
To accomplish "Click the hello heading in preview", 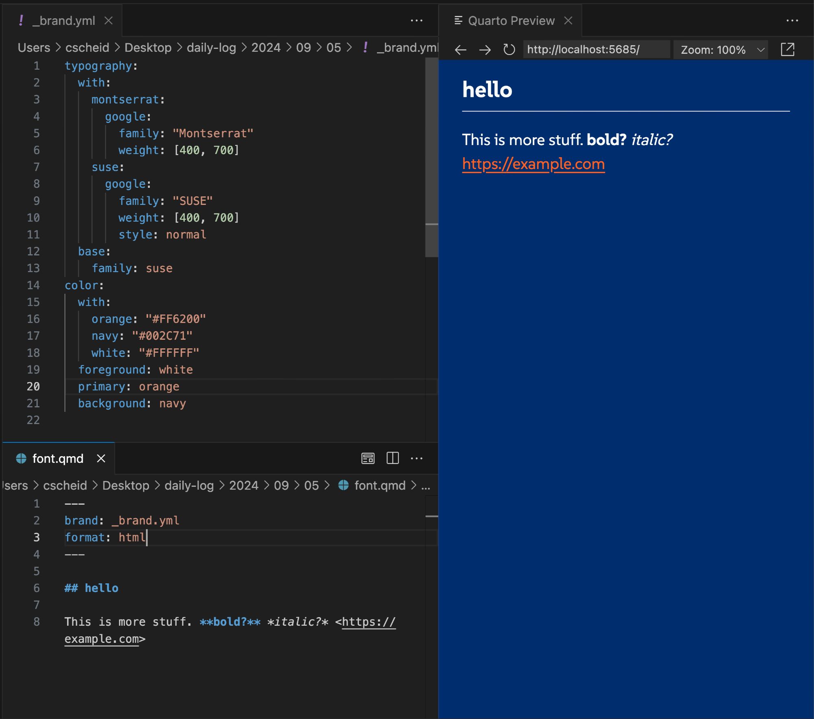I will pos(487,90).
